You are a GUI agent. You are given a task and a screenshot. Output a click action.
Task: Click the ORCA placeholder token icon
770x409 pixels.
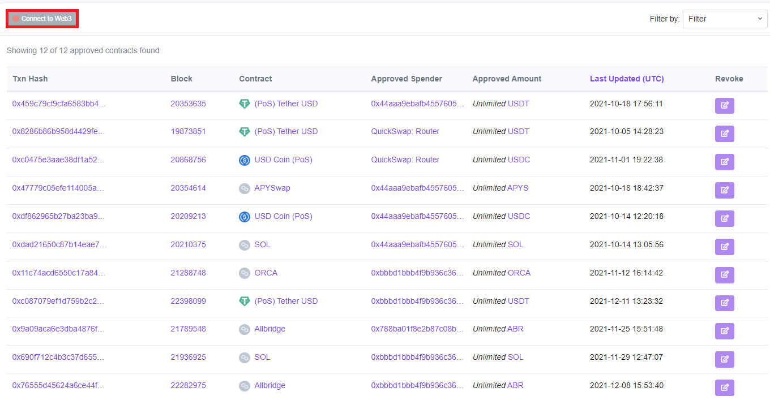tap(245, 273)
